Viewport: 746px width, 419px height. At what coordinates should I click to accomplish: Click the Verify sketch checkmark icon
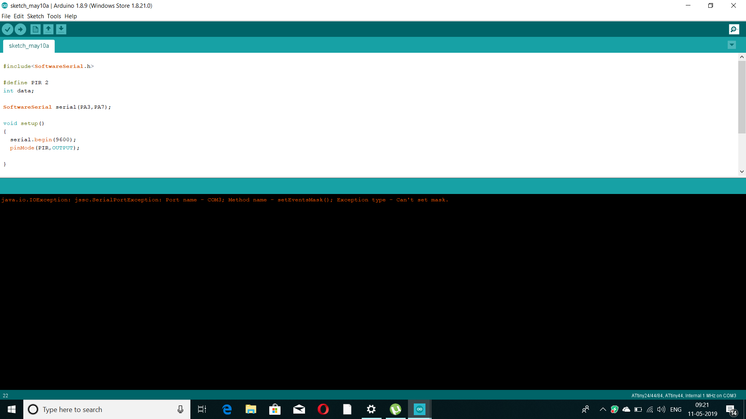7,29
